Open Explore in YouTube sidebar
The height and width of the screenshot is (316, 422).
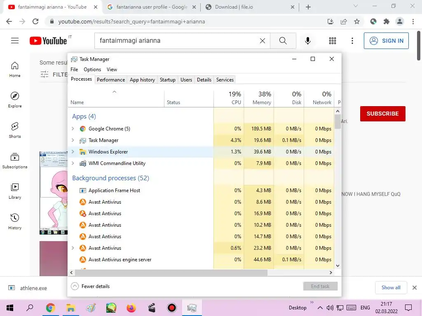15,100
